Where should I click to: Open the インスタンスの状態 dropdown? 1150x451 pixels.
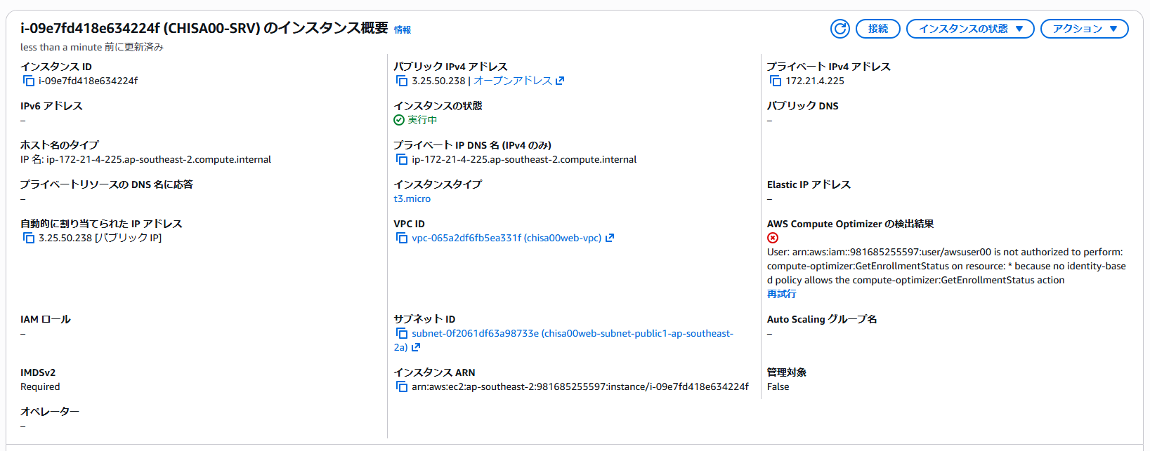pyautogui.click(x=970, y=29)
